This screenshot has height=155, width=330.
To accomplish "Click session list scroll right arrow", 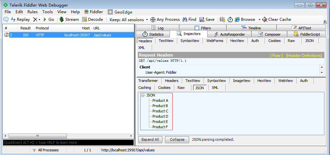I will coord(131,136).
